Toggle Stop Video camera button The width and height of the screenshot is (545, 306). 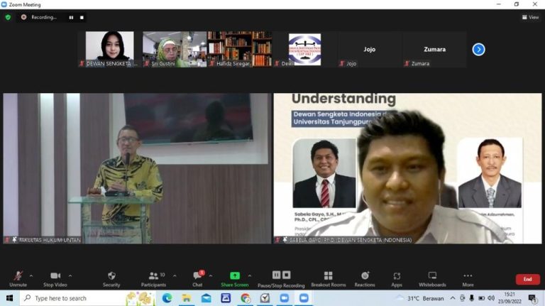[x=55, y=275]
